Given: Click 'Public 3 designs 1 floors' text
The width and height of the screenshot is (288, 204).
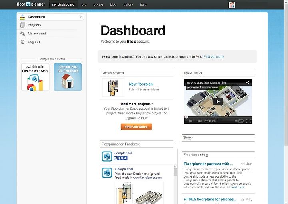Looking at the screenshot, I should (144, 90).
